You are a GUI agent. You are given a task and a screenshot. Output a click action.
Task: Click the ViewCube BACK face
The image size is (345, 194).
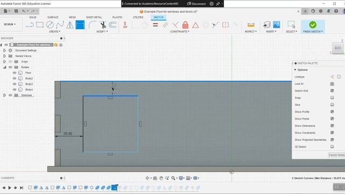tap(337, 48)
